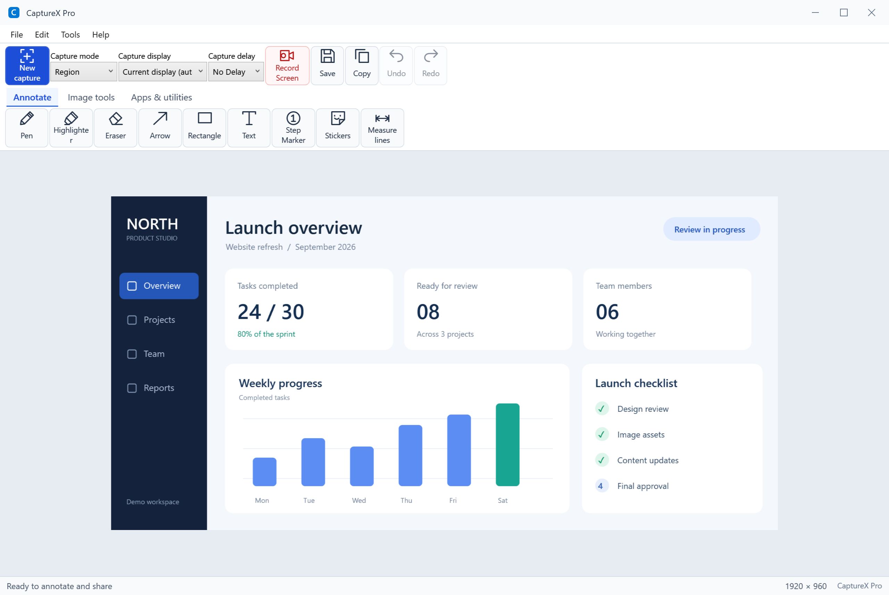Switch to the Annotate tab
889x595 pixels.
(x=32, y=98)
